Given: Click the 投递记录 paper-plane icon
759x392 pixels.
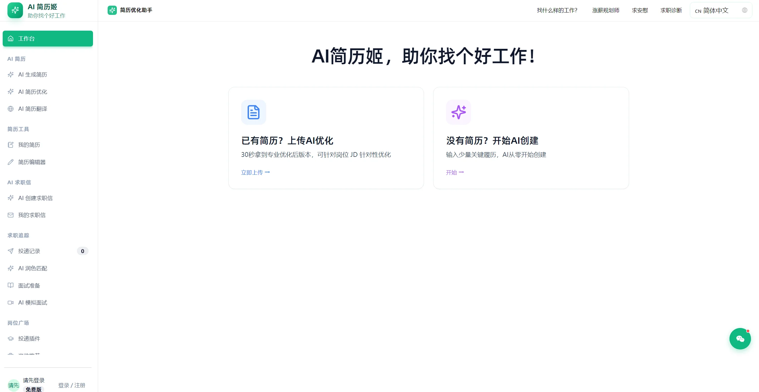Looking at the screenshot, I should (x=11, y=251).
